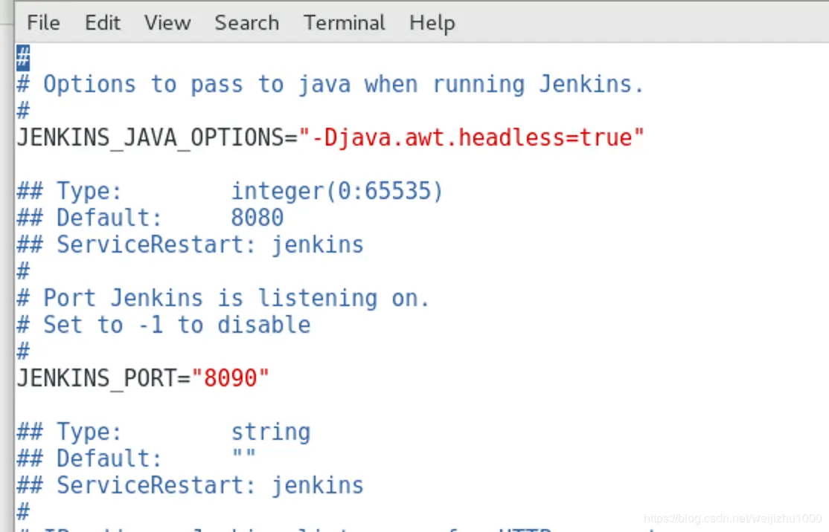Click the JENKINS_PORT variable name
This screenshot has height=532, width=829.
[97, 378]
